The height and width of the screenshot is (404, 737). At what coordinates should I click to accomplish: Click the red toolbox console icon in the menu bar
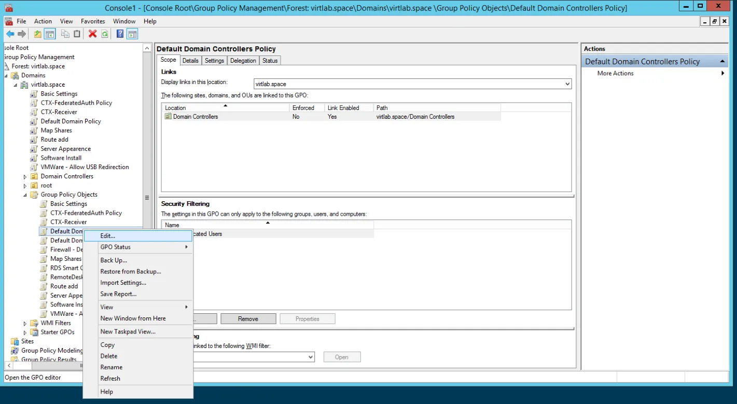9,21
